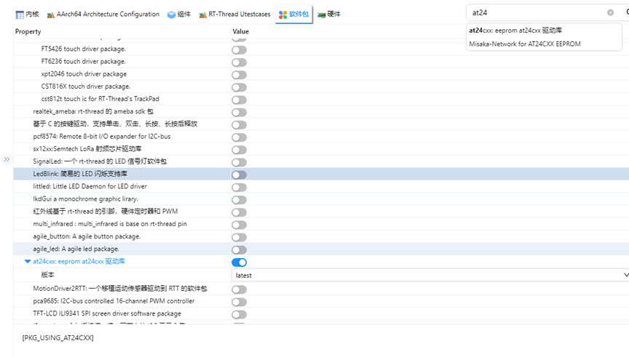The height and width of the screenshot is (357, 629).
Task: Enable FT6236 touch driver package
Action: coord(239,63)
